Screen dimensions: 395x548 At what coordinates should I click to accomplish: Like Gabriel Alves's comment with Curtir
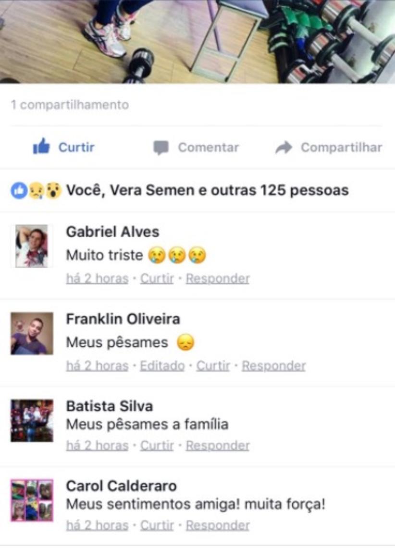(x=157, y=279)
